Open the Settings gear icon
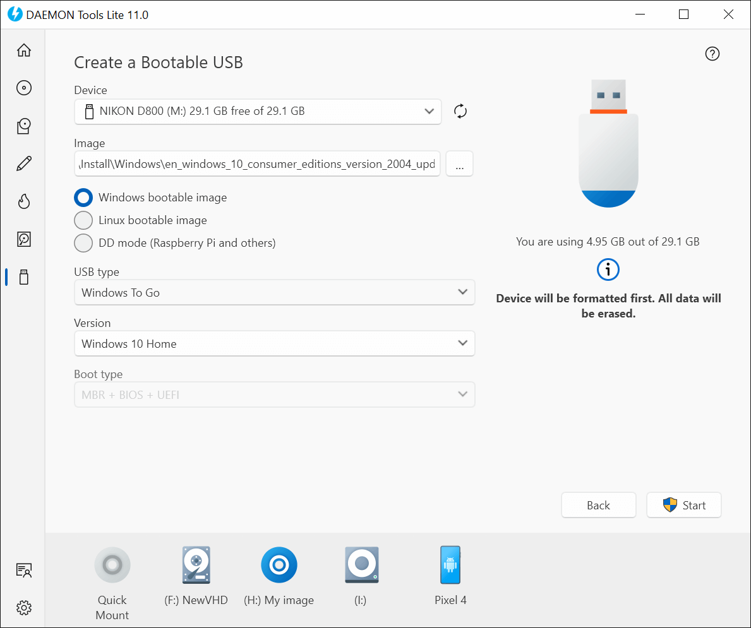The width and height of the screenshot is (751, 628). click(24, 608)
